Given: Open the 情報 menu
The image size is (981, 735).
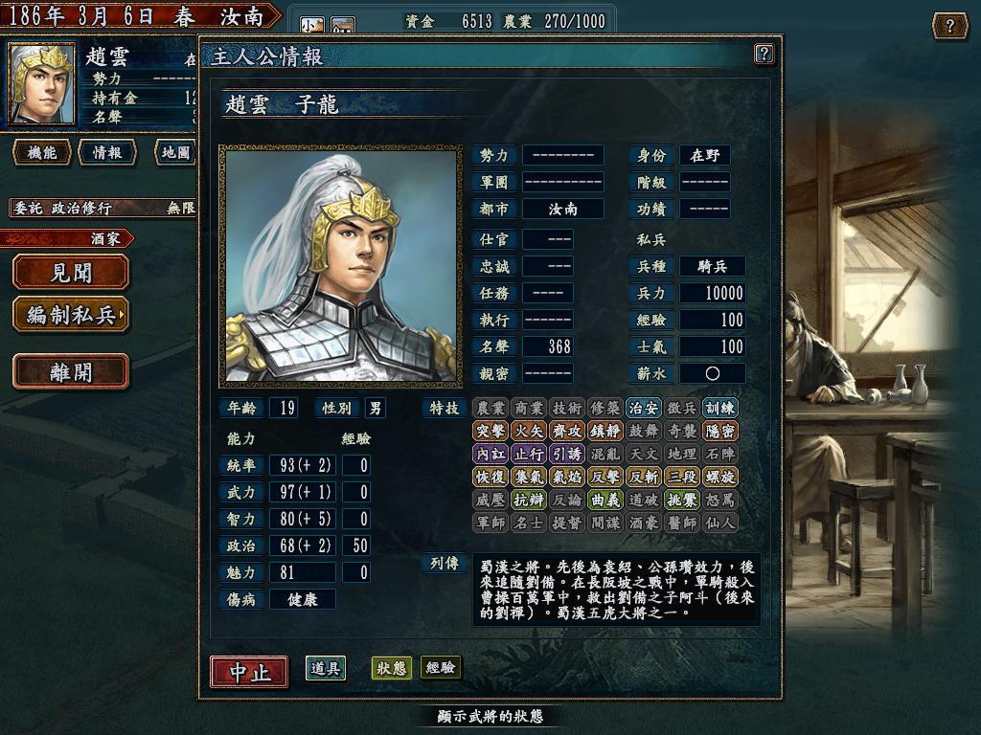Looking at the screenshot, I should [x=107, y=152].
